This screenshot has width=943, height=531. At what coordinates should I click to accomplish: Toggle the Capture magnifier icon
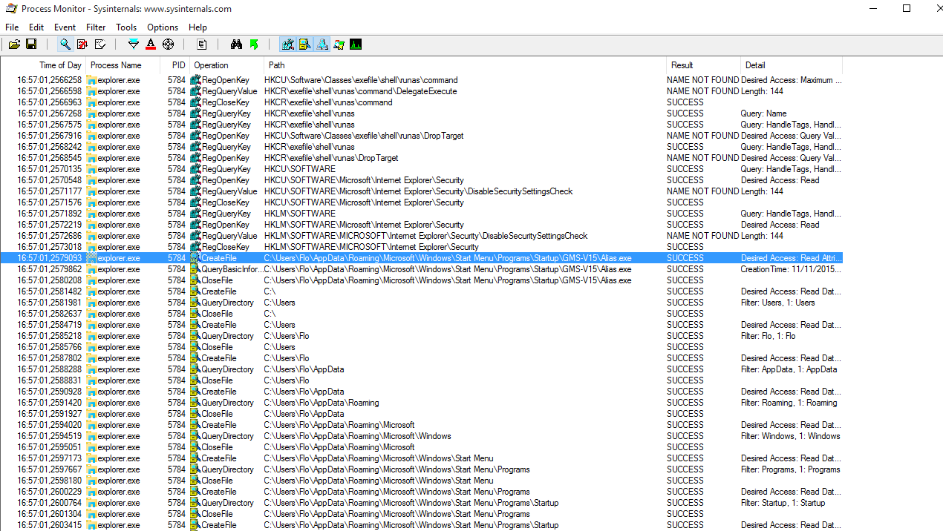(x=65, y=44)
